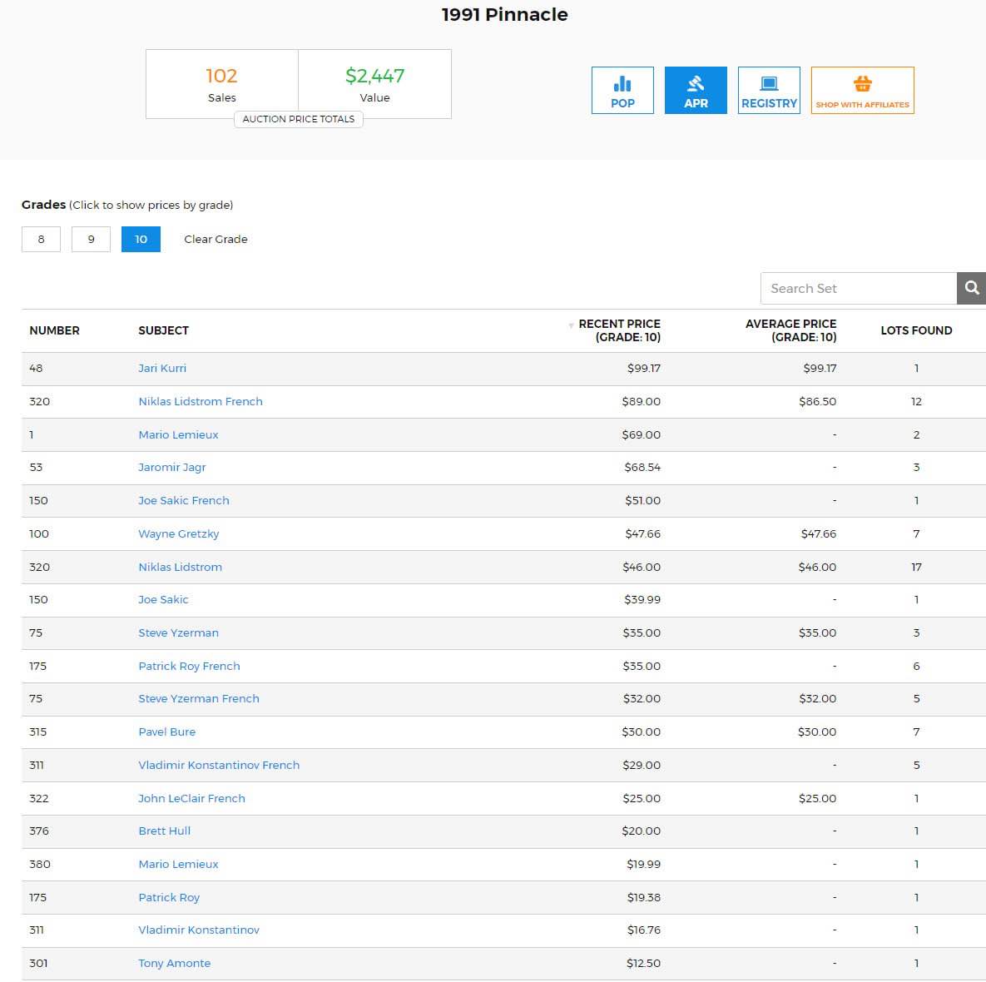Open the Brett Hull link
This screenshot has height=982, width=986.
164,831
